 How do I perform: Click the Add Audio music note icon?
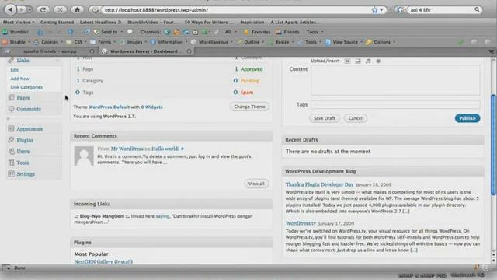[x=368, y=61]
